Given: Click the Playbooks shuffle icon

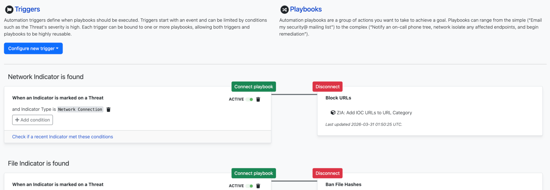Looking at the screenshot, I should (284, 10).
